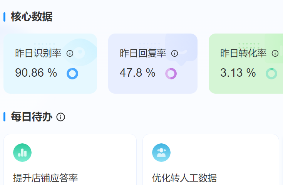Click the 昨日回复率 label

click(143, 54)
